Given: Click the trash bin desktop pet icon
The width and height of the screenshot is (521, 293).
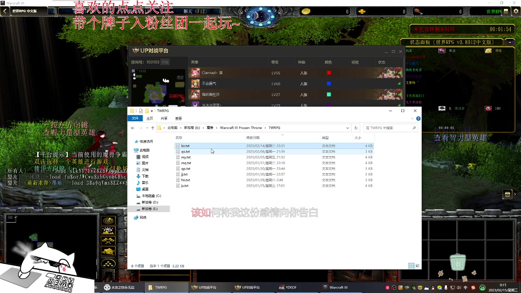Looking at the screenshot, I should click(x=458, y=262).
